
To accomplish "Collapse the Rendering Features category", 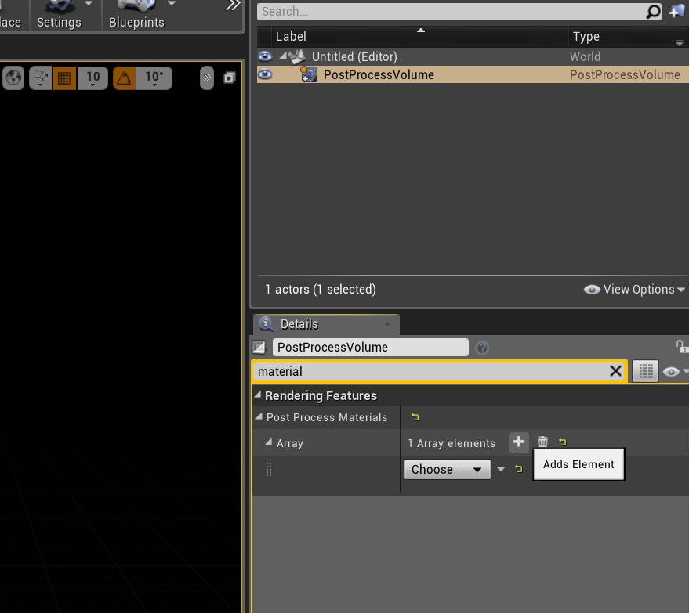I will (258, 395).
